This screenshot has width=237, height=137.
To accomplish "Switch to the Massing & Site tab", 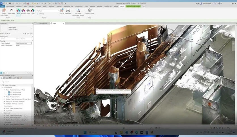I will point(68,6).
